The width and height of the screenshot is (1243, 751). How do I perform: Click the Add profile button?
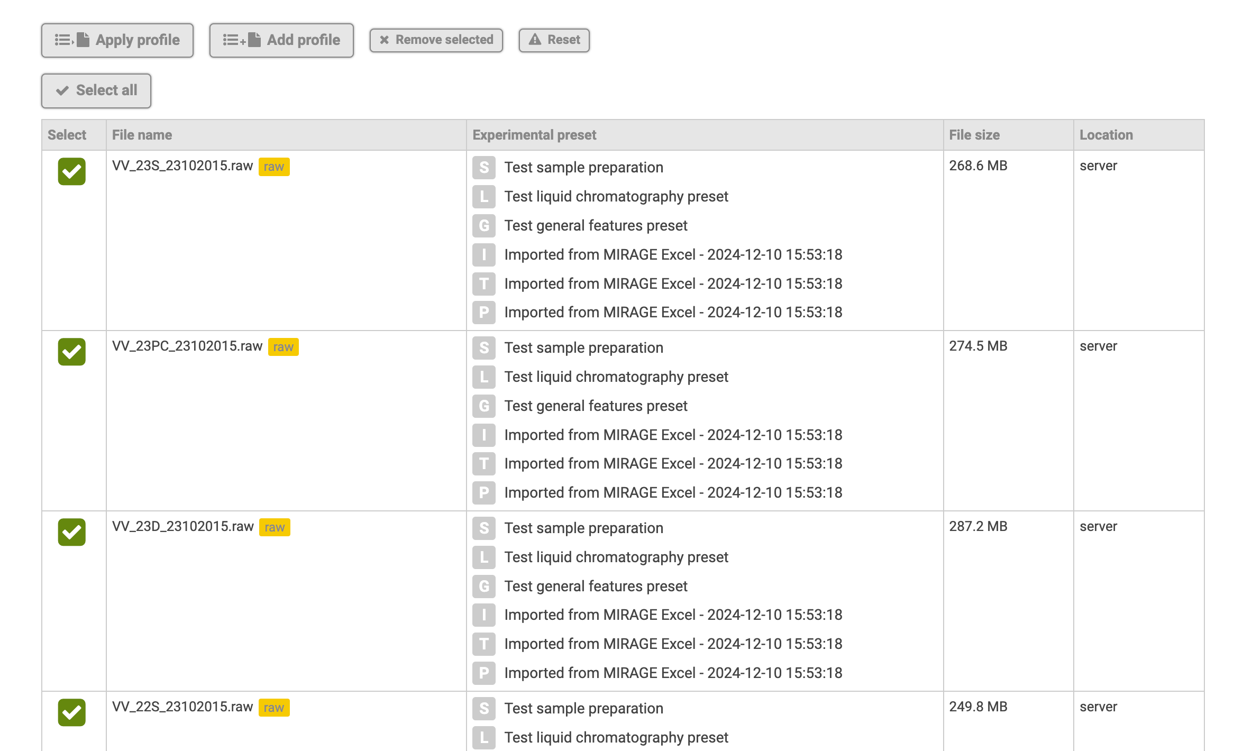point(281,40)
